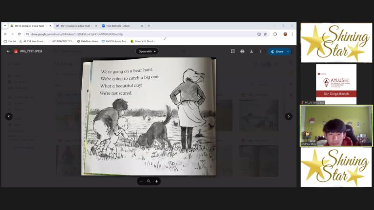Open the 'AP CSA Java Cours...' bookmark

tap(32, 41)
